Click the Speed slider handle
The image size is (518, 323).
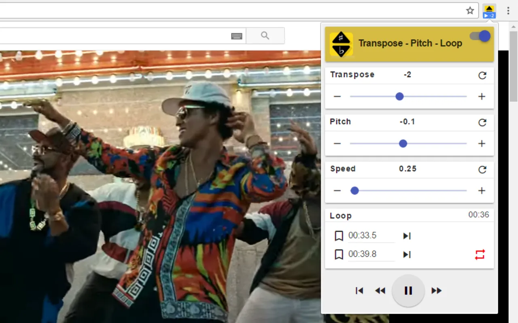(355, 190)
